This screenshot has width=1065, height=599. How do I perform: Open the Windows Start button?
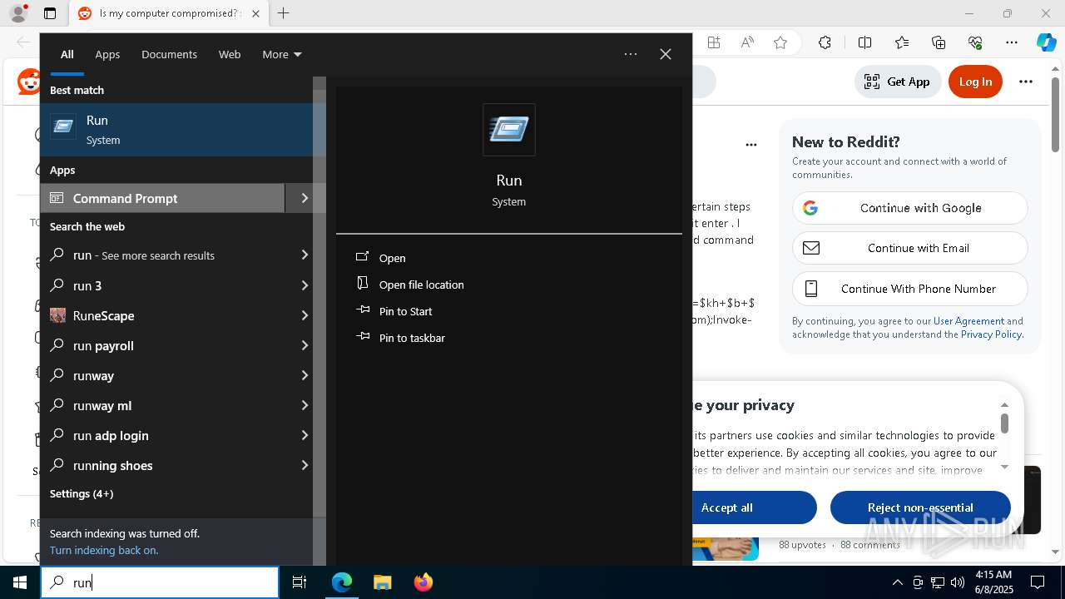coord(20,582)
